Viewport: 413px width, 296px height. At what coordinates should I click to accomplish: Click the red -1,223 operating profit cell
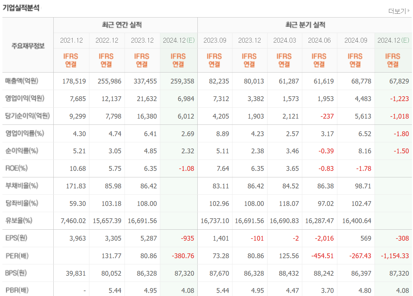[400, 99]
